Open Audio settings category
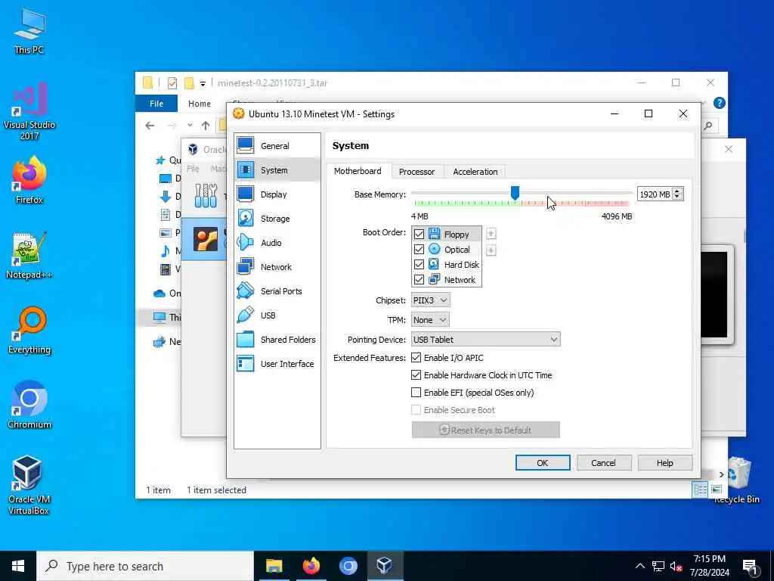This screenshot has width=774, height=581. (277, 243)
